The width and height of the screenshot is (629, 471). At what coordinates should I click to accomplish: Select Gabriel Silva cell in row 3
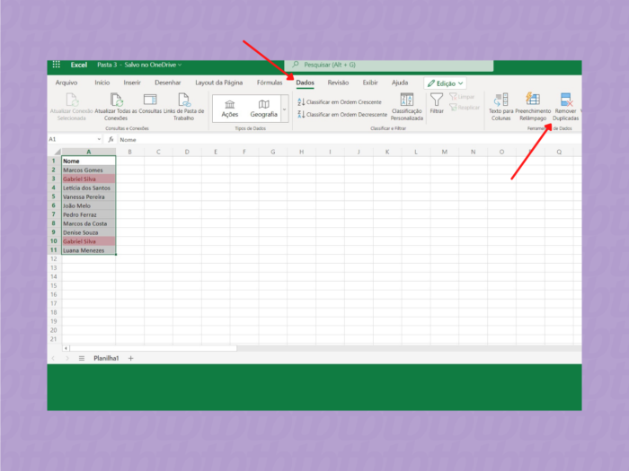point(89,179)
